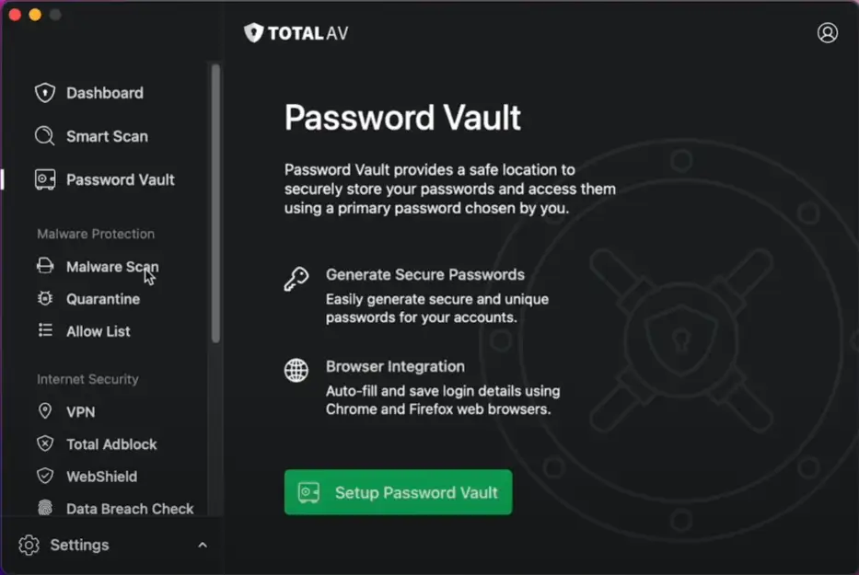Viewport: 859px width, 575px height.
Task: Click the Malware Scan icon
Action: pos(45,267)
